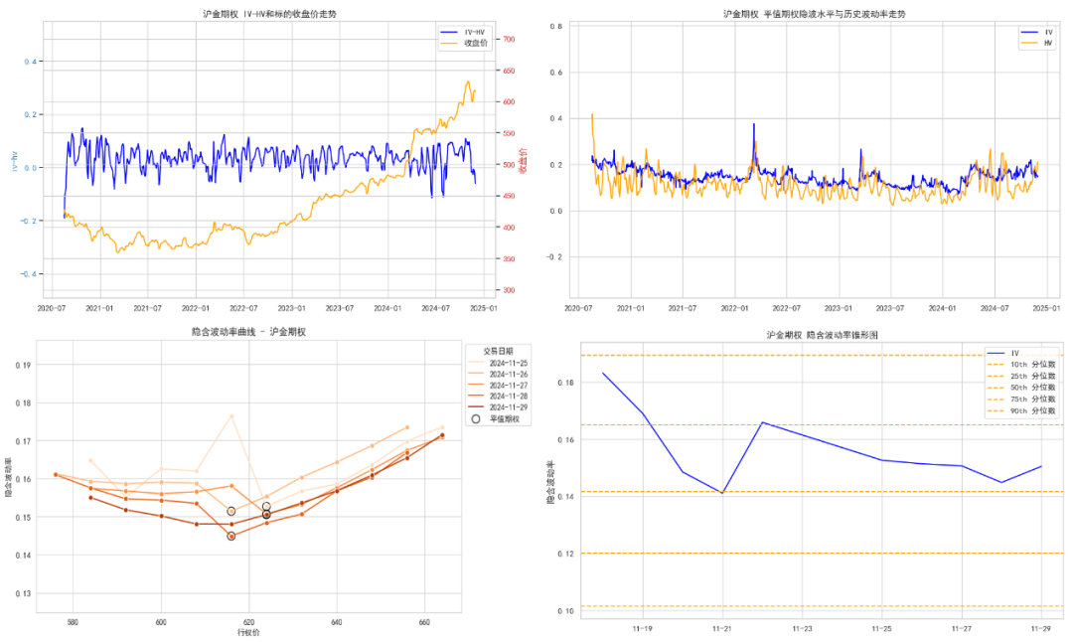Click the "0.6" y-axis tick in the IV/HV chart

tap(555, 73)
